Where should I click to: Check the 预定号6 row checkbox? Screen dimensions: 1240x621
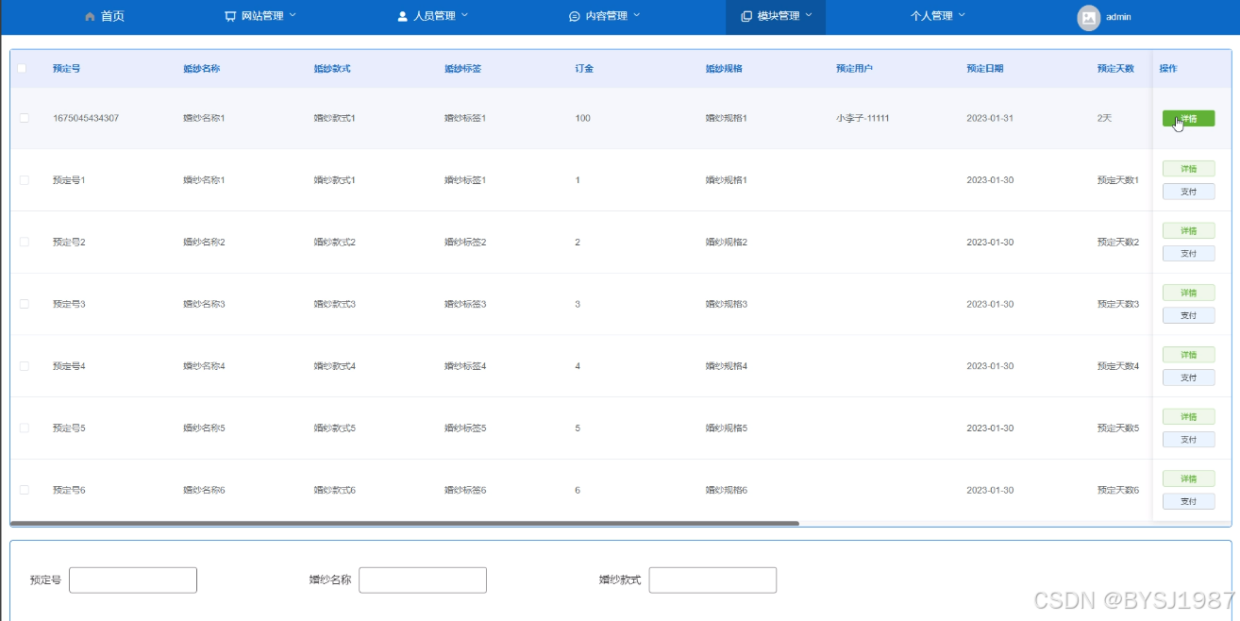pyautogui.click(x=25, y=490)
